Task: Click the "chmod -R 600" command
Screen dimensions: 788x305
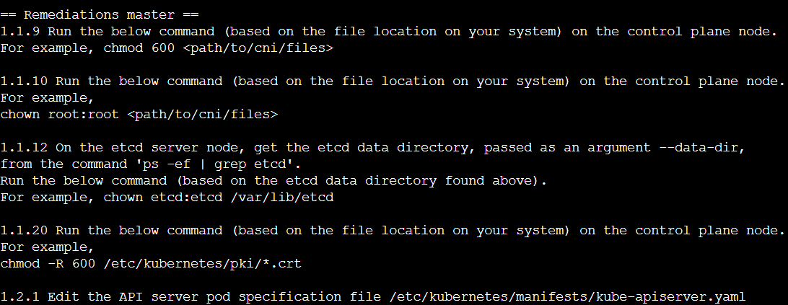Action: click(x=48, y=264)
